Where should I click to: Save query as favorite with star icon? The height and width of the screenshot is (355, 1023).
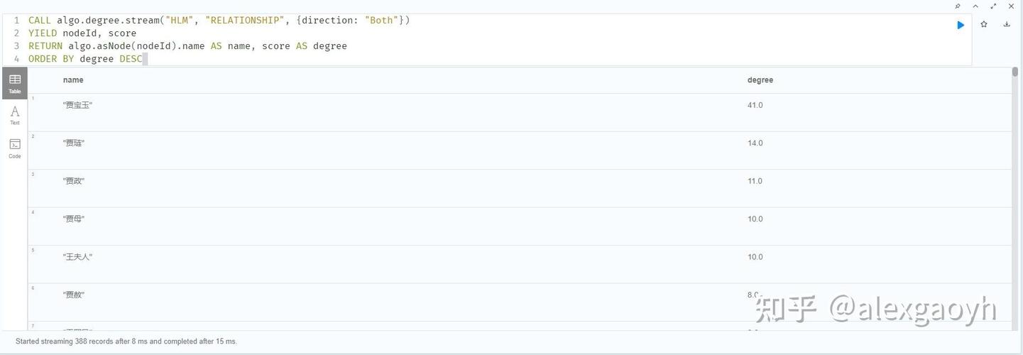984,24
